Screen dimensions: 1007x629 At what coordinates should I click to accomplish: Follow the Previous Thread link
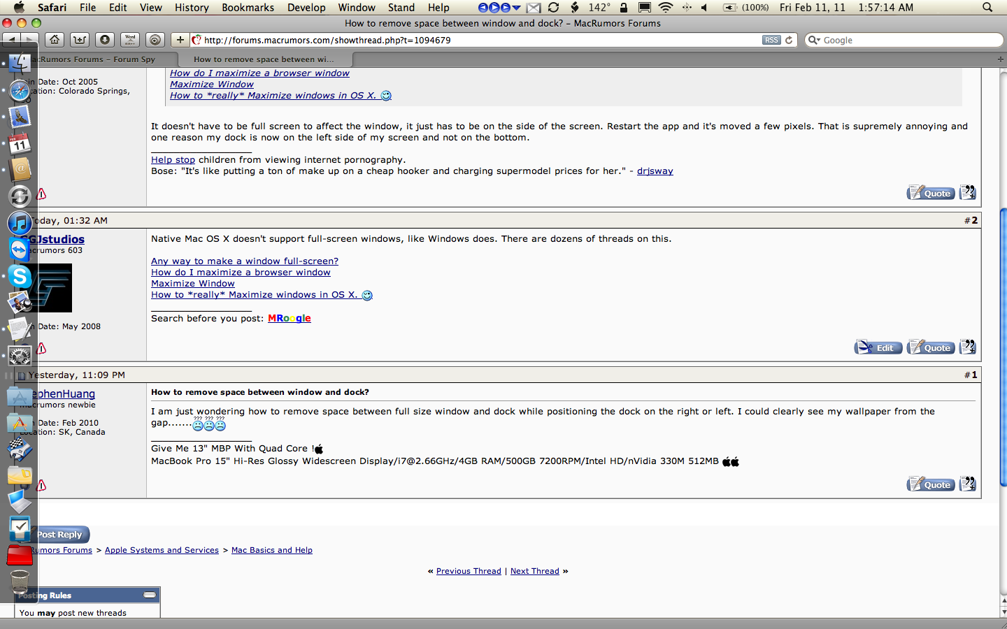coord(469,571)
